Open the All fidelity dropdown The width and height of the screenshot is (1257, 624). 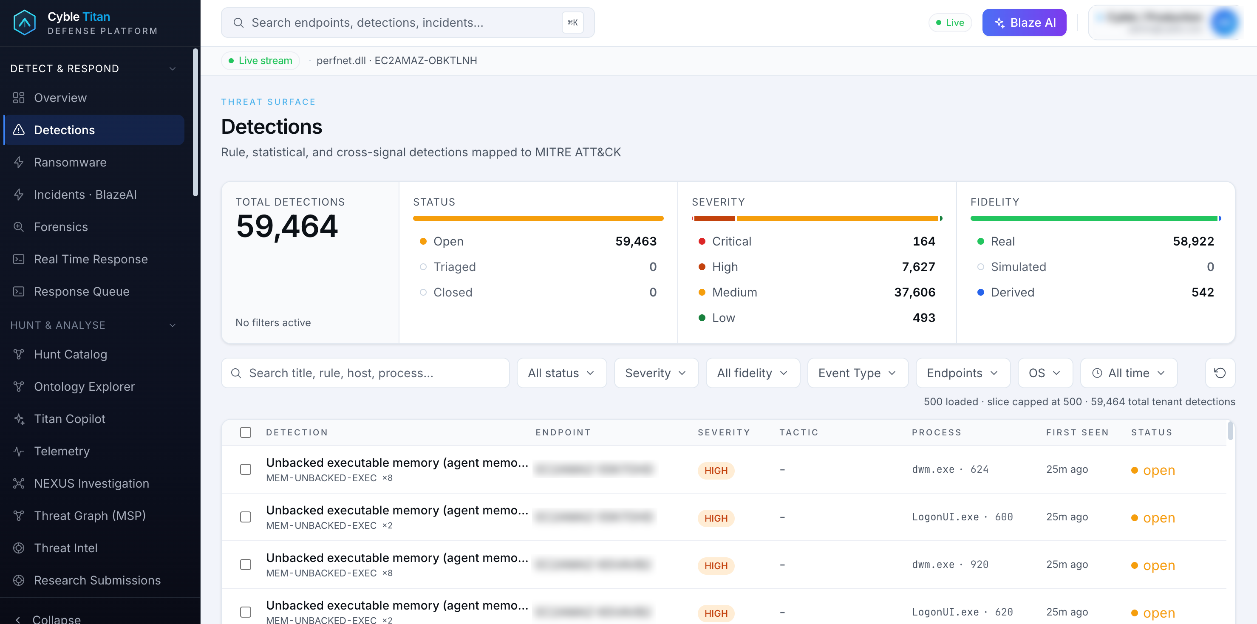[753, 373]
